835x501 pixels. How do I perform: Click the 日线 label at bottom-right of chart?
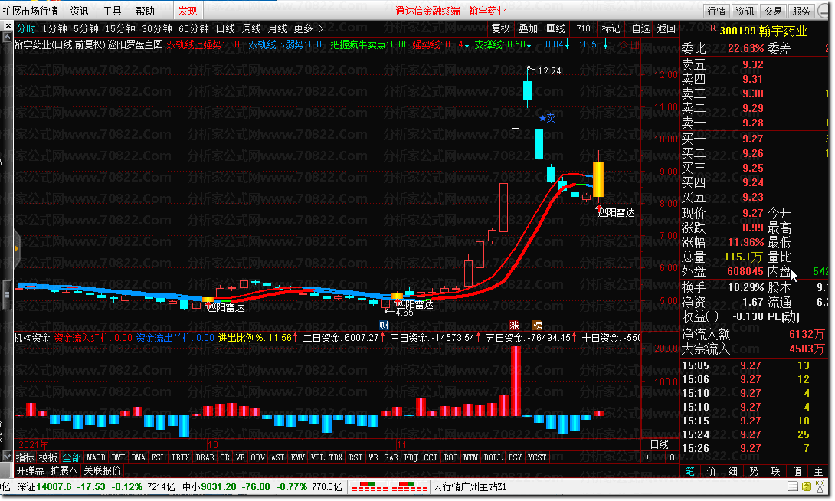point(660,444)
